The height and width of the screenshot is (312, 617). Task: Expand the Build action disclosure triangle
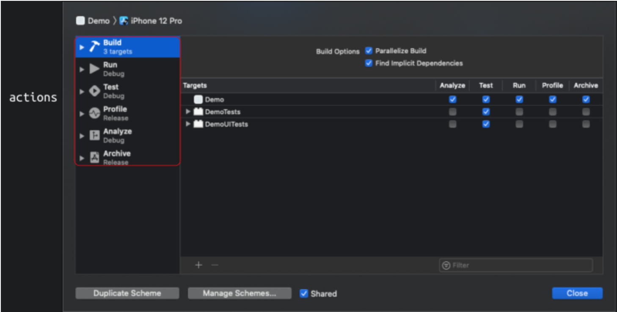(82, 47)
